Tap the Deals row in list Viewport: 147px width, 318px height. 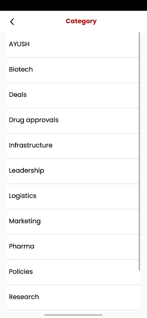tap(73, 95)
